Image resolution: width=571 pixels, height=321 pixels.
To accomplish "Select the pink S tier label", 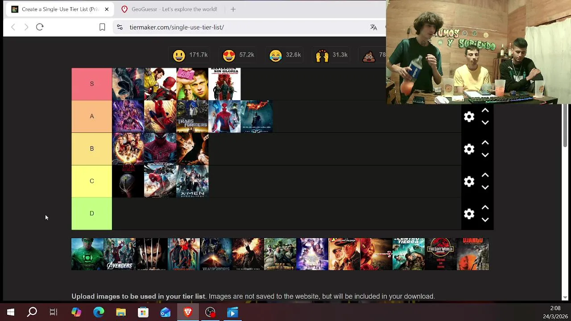I will (92, 84).
